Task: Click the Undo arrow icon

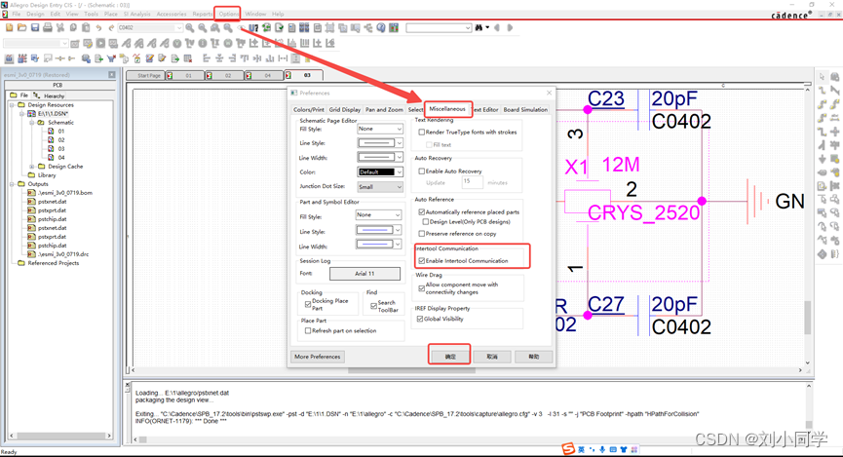Action: (98, 28)
